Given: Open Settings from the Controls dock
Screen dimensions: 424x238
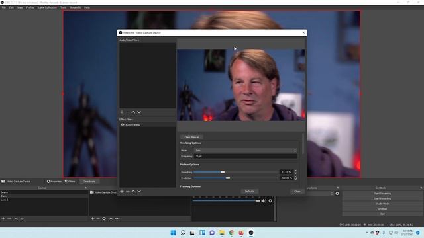Looking at the screenshot, I should click(382, 209).
